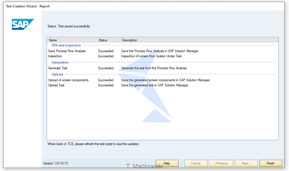Click the SAP logo

tap(23, 24)
